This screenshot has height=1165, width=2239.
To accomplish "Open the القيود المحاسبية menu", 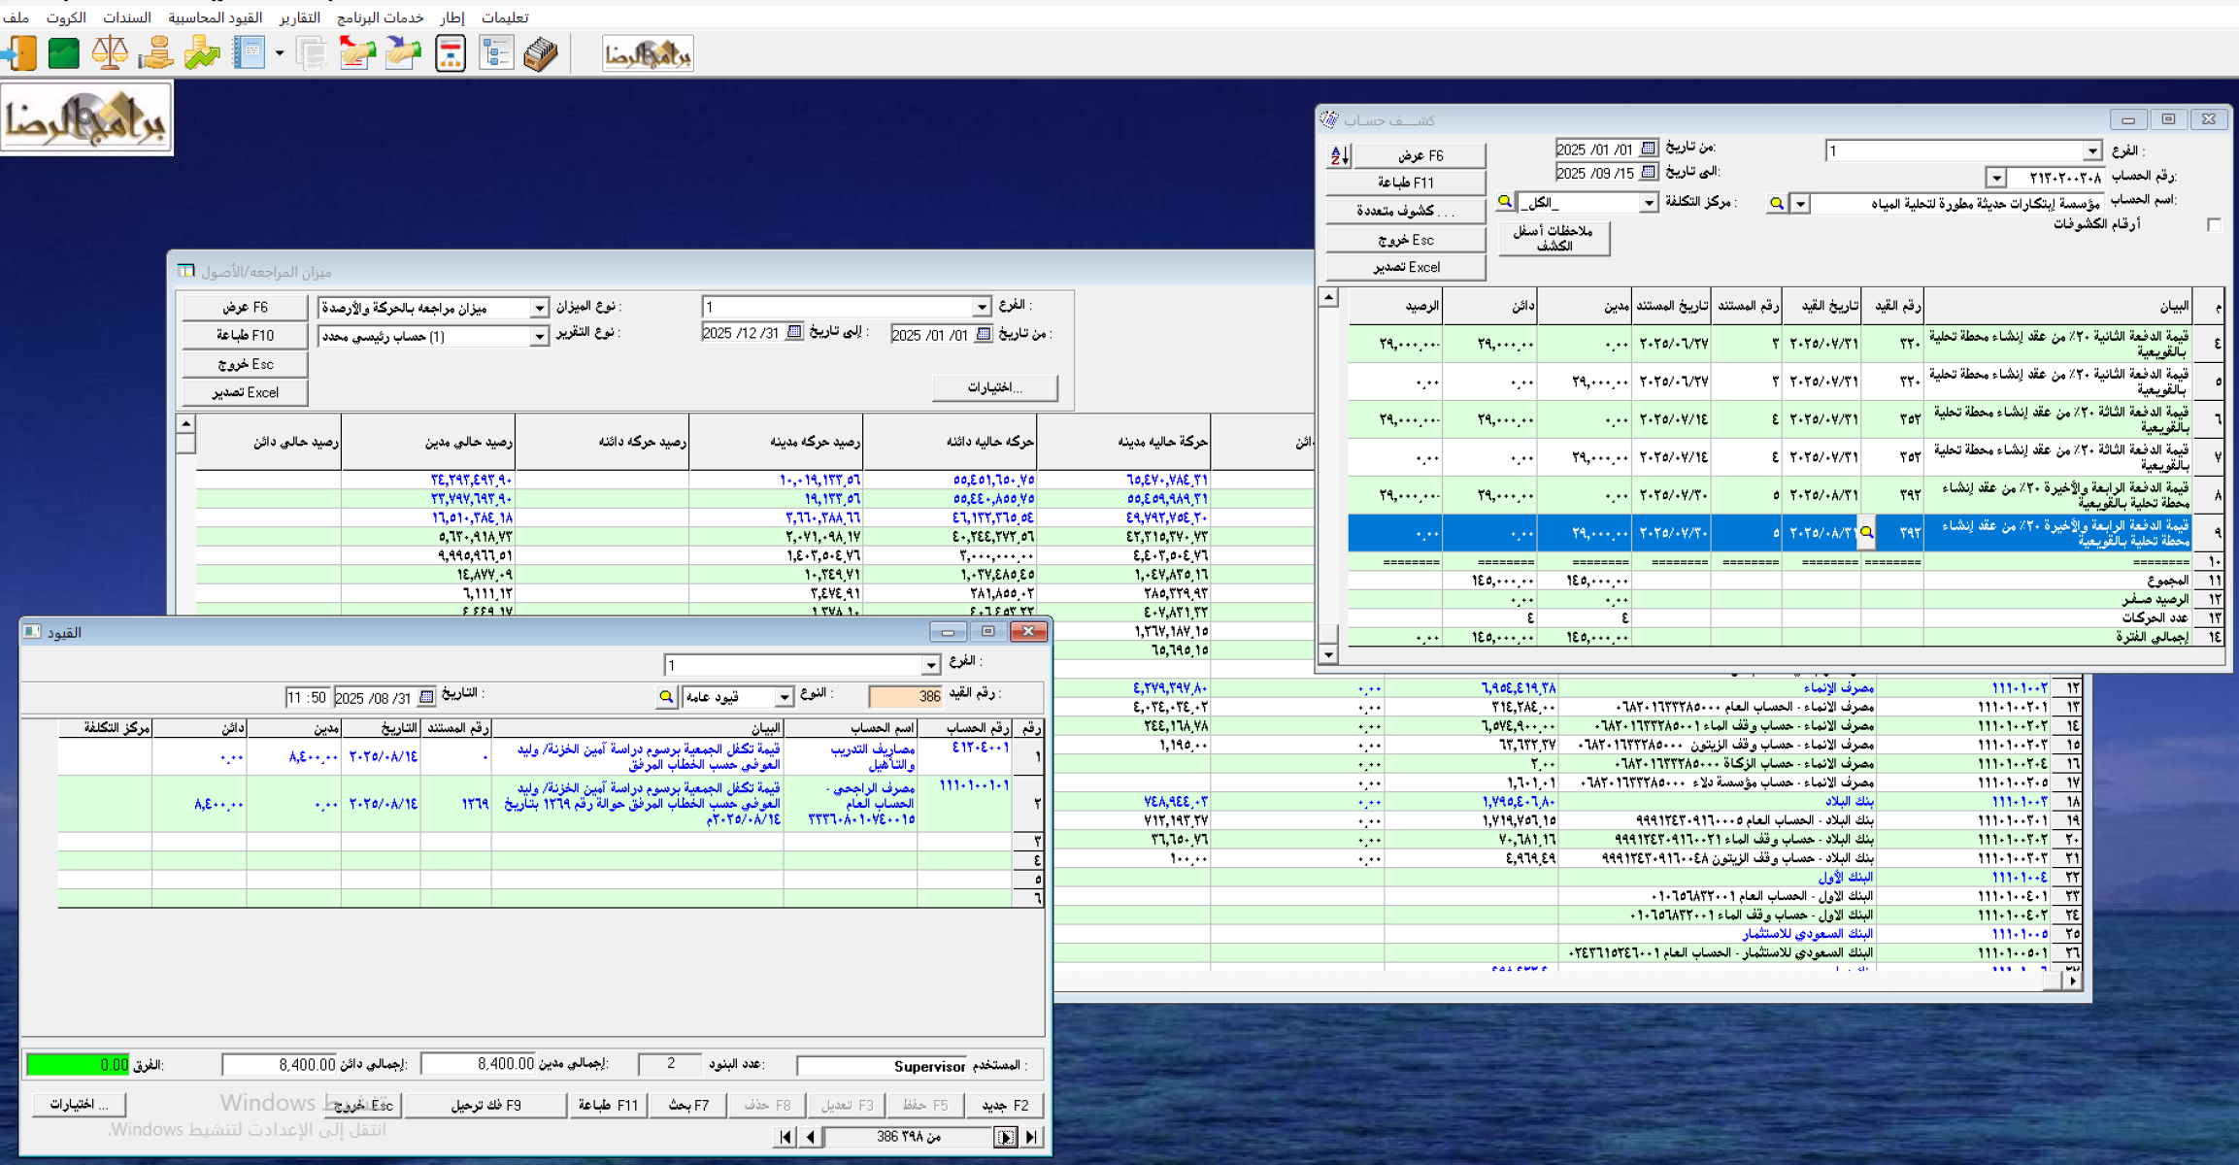I will click(x=215, y=17).
